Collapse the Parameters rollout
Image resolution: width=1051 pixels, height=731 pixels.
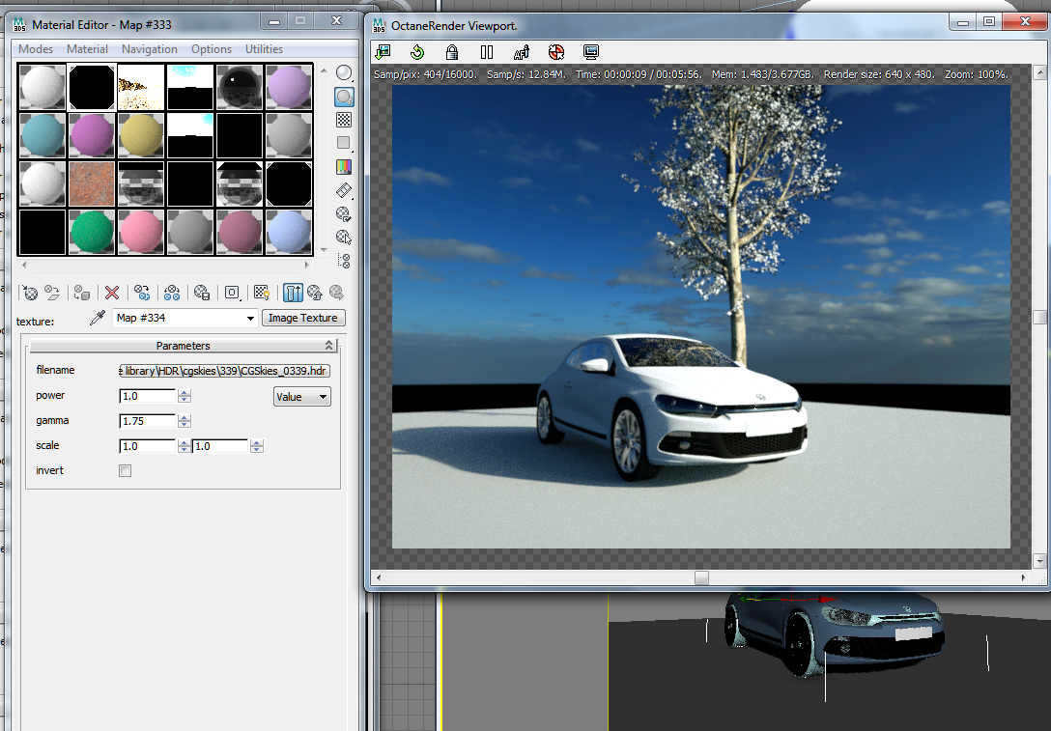pos(183,345)
